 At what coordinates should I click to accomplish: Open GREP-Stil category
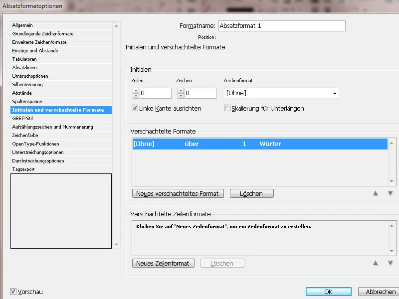point(61,119)
